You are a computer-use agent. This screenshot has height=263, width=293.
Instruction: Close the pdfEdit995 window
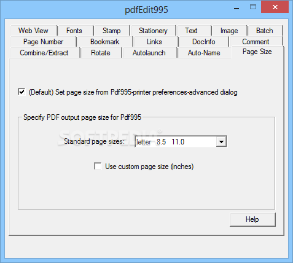[275, 7]
